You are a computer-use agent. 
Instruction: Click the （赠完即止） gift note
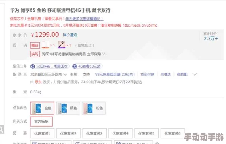click(x=85, y=46)
